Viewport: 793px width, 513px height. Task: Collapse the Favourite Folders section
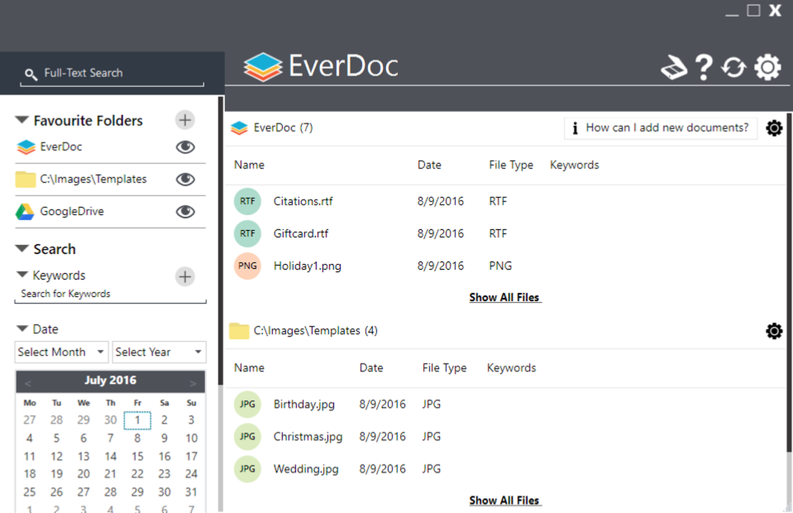point(22,120)
